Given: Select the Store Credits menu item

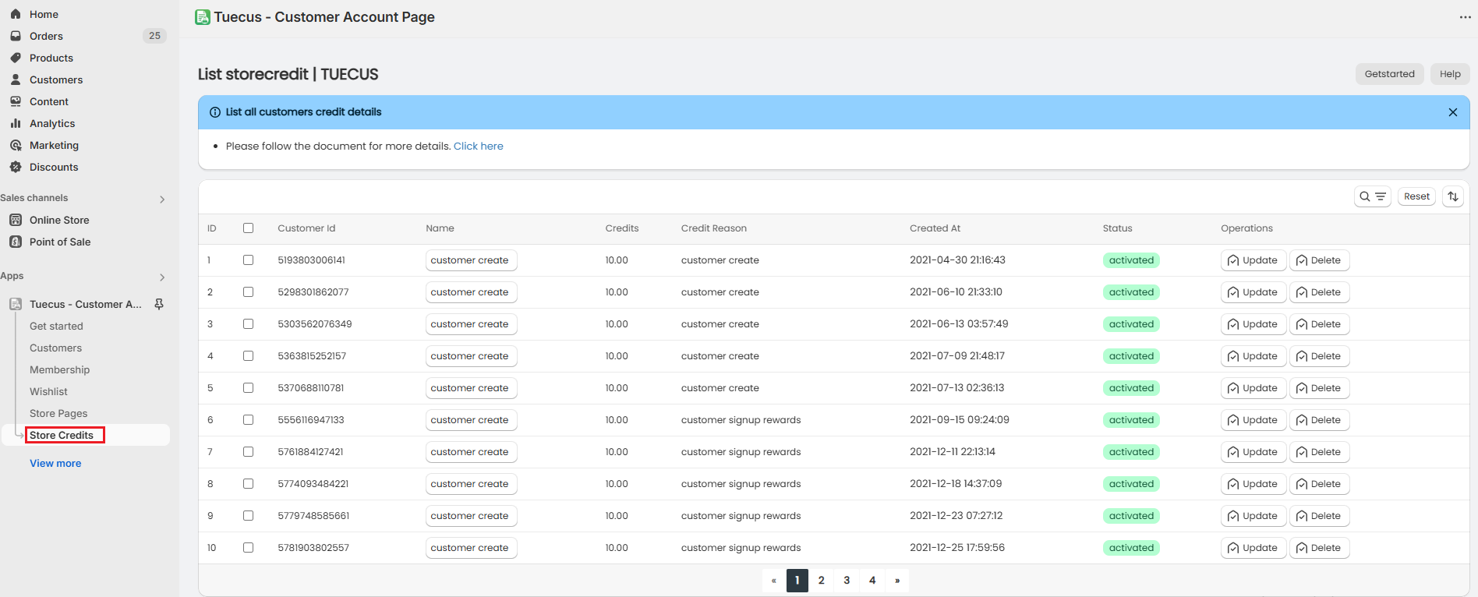Looking at the screenshot, I should (62, 435).
